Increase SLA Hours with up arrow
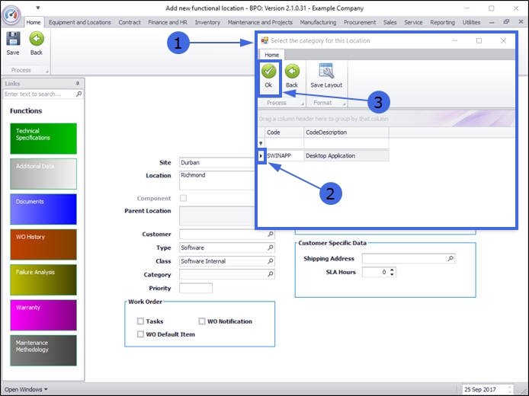 click(x=392, y=270)
